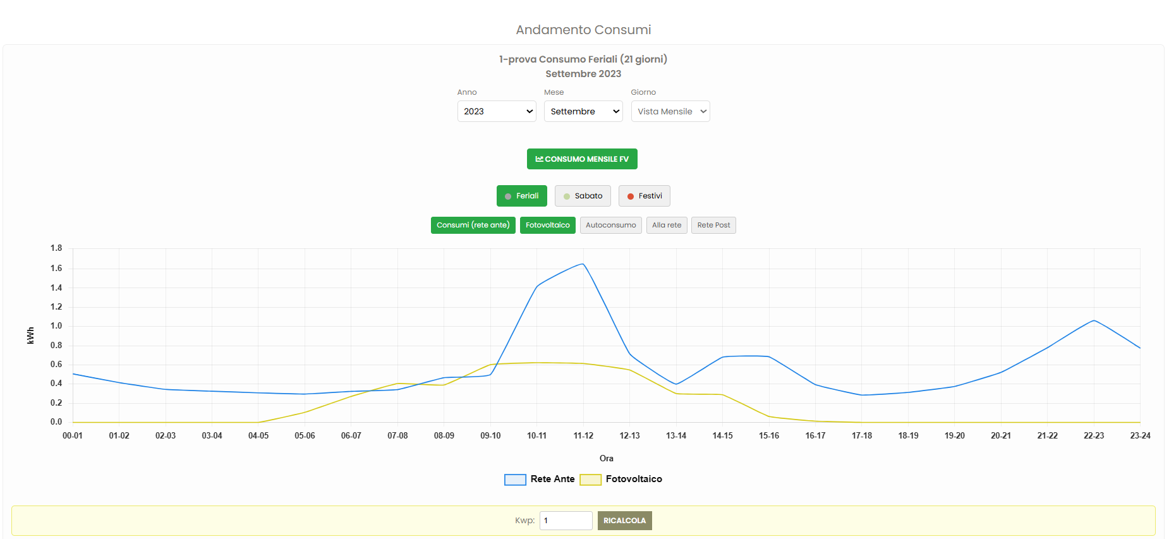Image resolution: width=1169 pixels, height=539 pixels.
Task: Click the chart icon in Consumo Mensile FV
Action: coord(539,159)
